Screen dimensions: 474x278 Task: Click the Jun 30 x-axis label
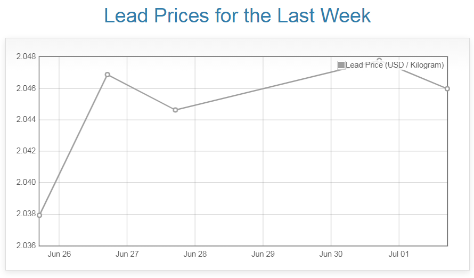[331, 254]
